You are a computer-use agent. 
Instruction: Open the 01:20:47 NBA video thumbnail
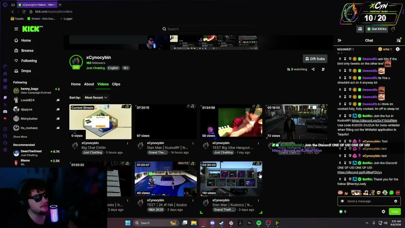[166, 179]
